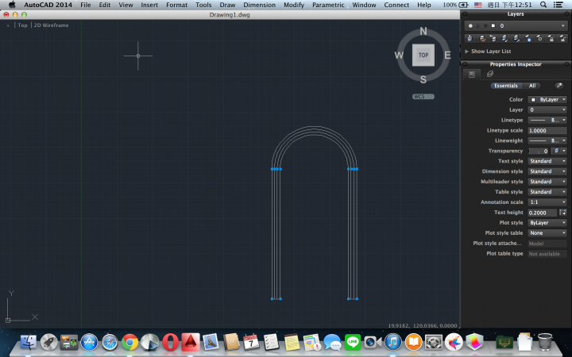The width and height of the screenshot is (572, 357).
Task: Click the top-left blue grip on the arch
Action: coord(272,169)
